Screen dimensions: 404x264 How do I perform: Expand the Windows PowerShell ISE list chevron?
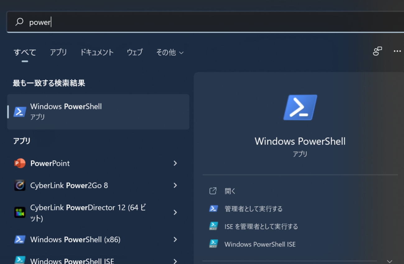point(175,261)
